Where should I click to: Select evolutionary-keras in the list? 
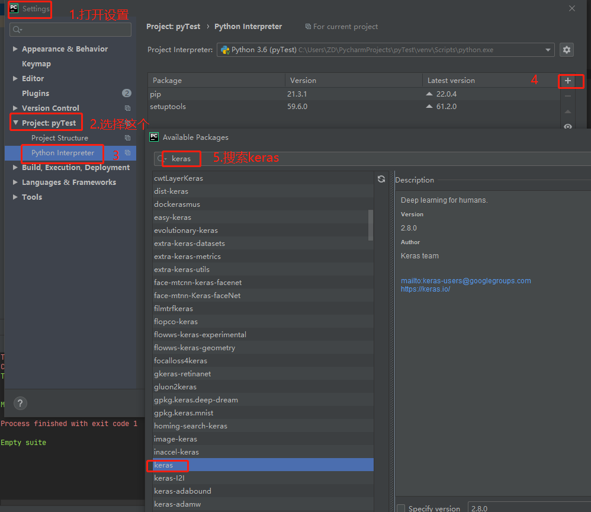point(263,230)
